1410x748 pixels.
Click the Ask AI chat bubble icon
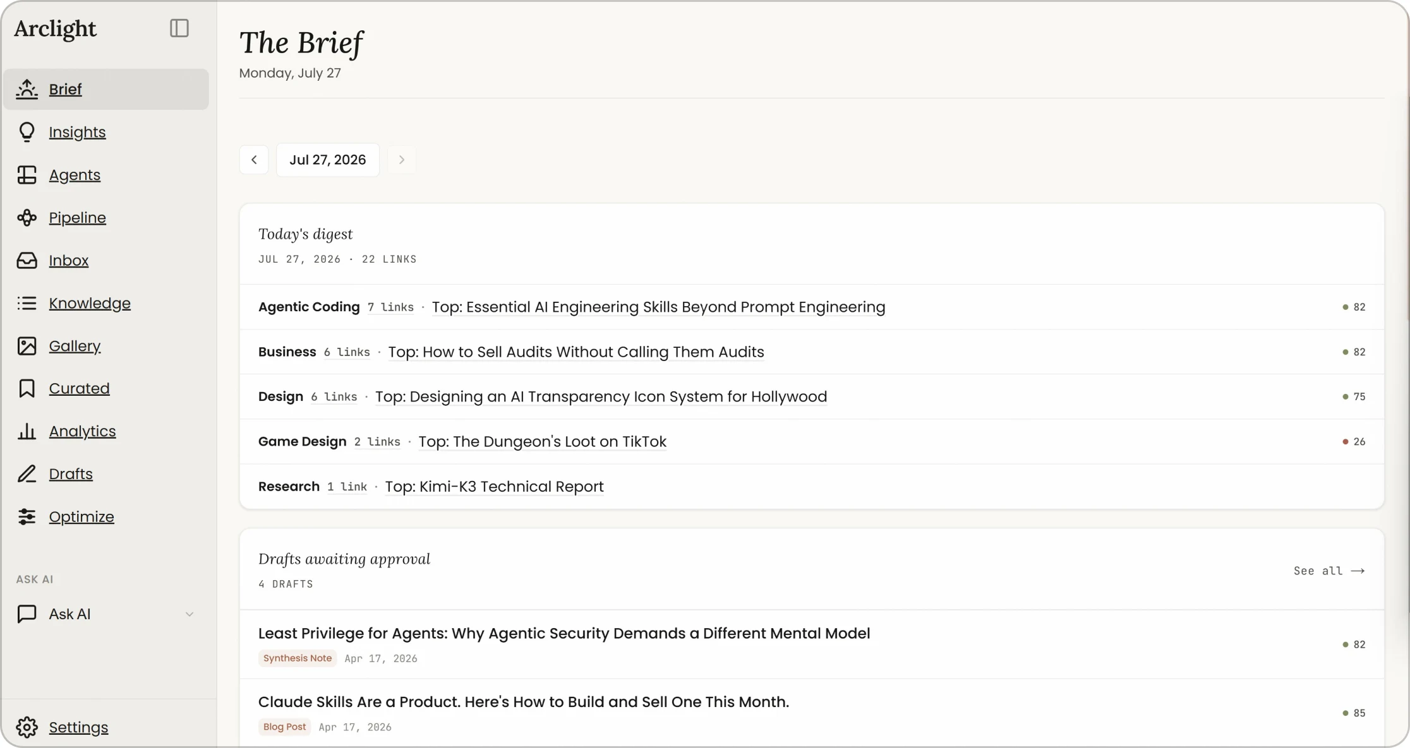pos(27,614)
